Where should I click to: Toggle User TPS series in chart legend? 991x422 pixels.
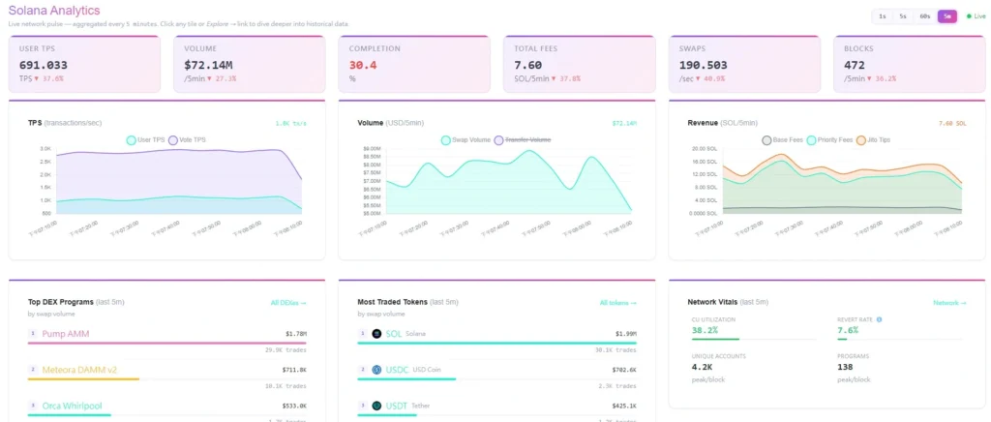145,140
